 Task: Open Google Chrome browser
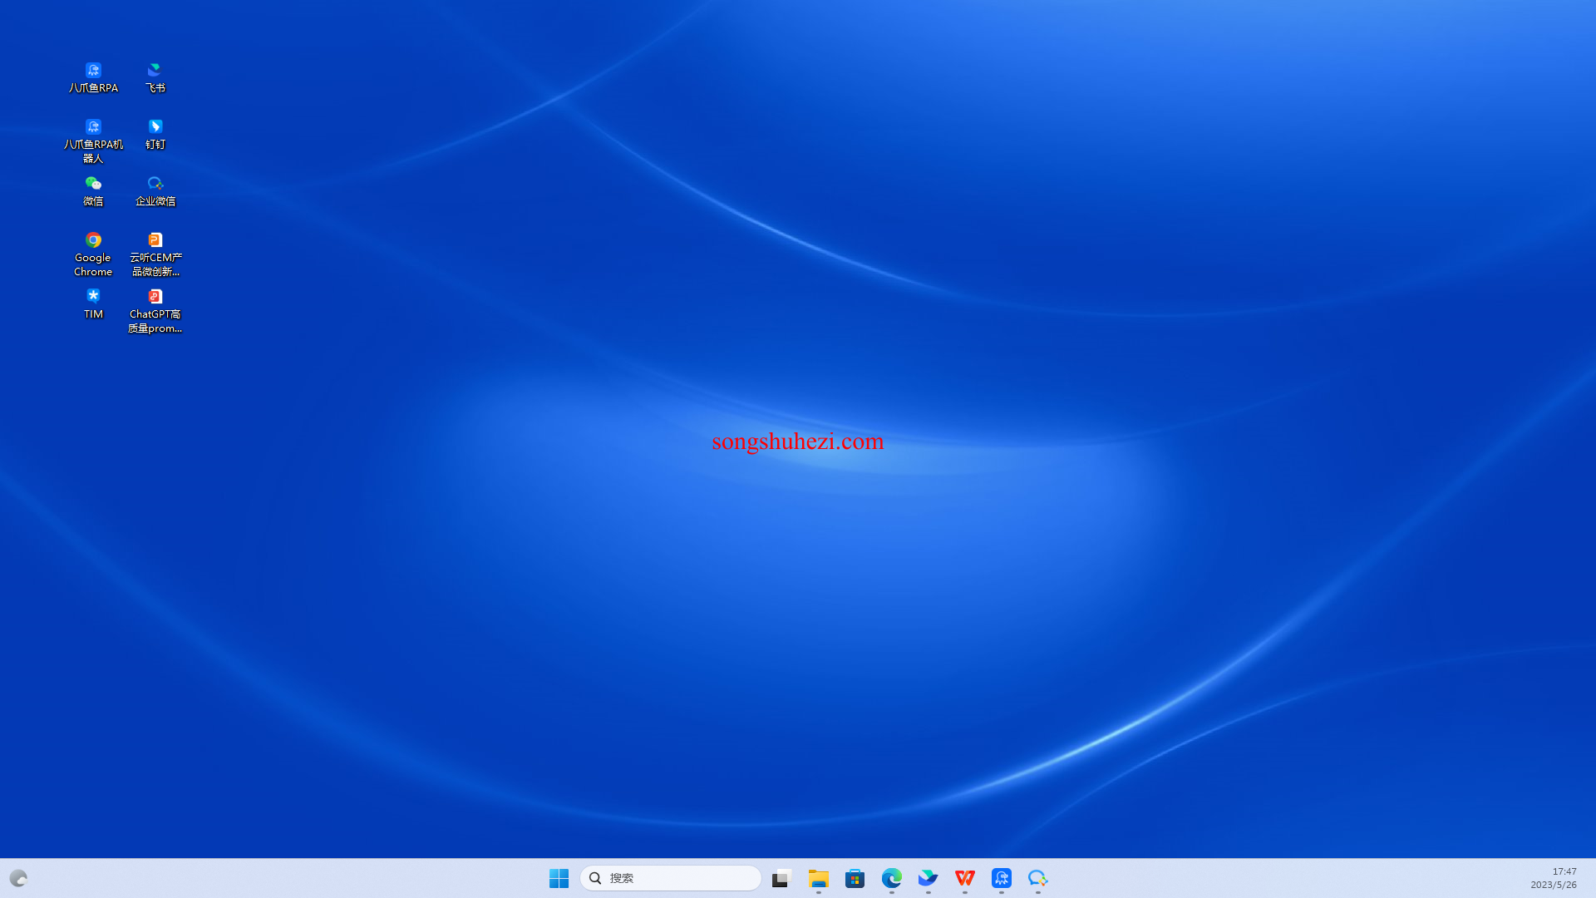pyautogui.click(x=93, y=239)
